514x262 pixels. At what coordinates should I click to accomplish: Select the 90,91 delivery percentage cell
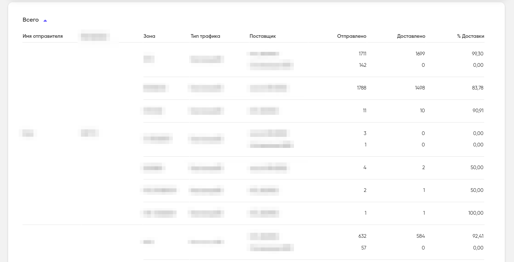click(x=478, y=110)
